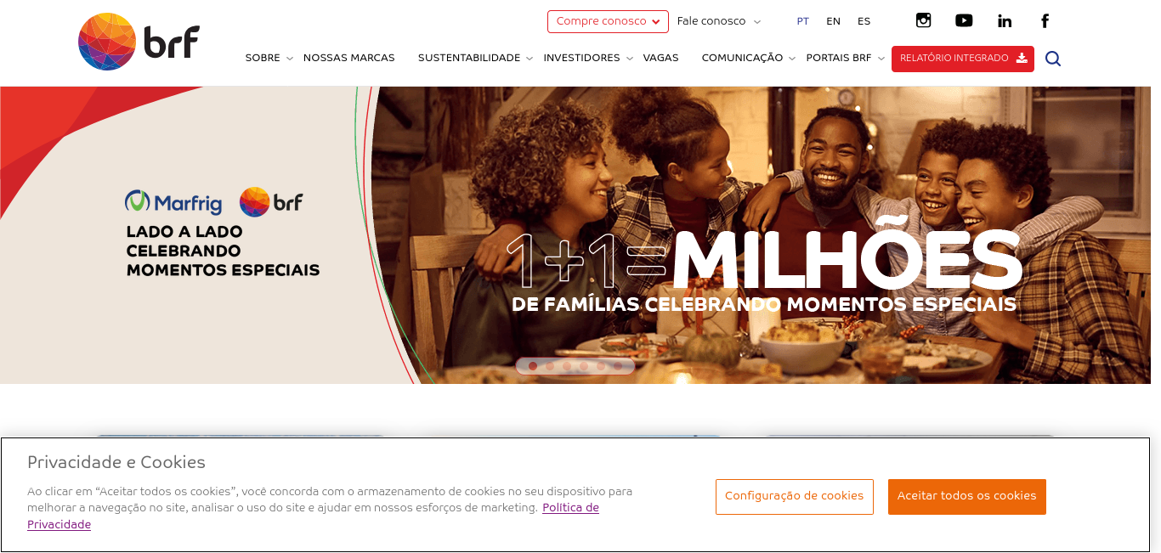
Task: Expand the Investidores menu chevron
Action: click(x=630, y=59)
